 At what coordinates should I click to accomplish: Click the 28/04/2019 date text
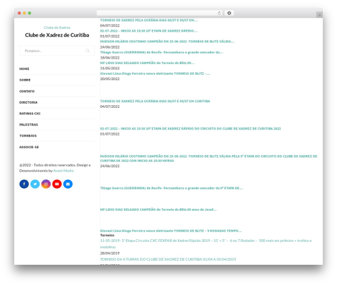point(110,253)
